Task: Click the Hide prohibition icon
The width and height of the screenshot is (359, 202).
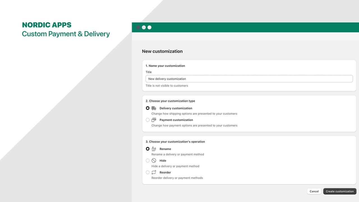Action: click(x=154, y=161)
